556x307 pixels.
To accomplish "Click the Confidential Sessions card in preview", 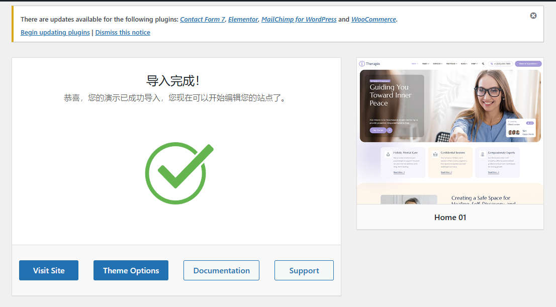I will (450, 162).
